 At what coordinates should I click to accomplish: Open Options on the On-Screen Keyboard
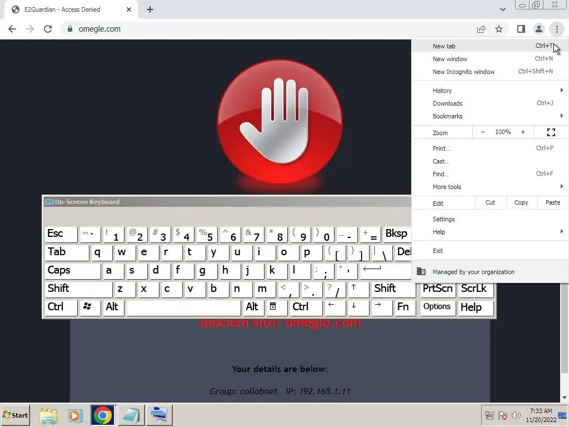(x=438, y=307)
